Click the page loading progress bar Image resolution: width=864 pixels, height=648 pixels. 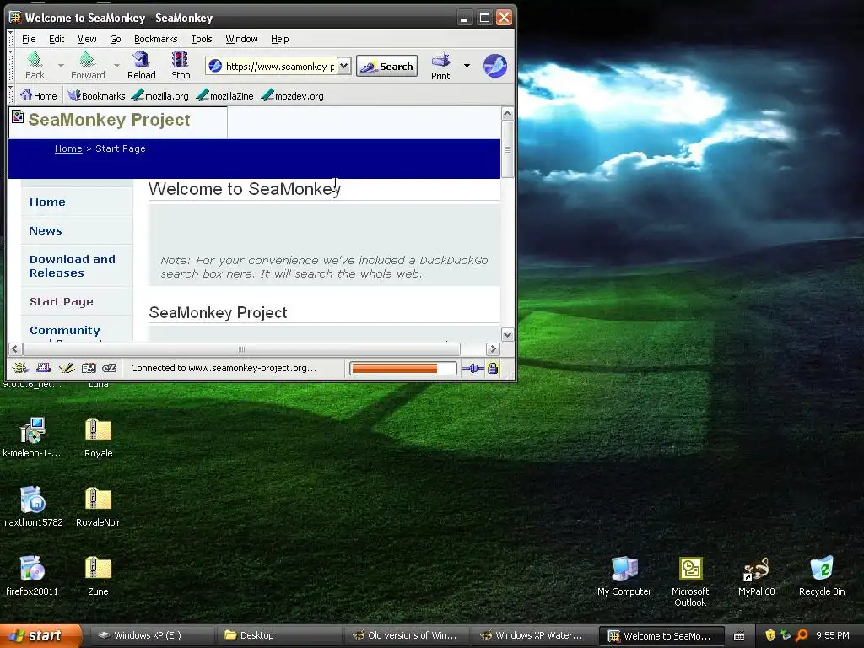[x=402, y=368]
